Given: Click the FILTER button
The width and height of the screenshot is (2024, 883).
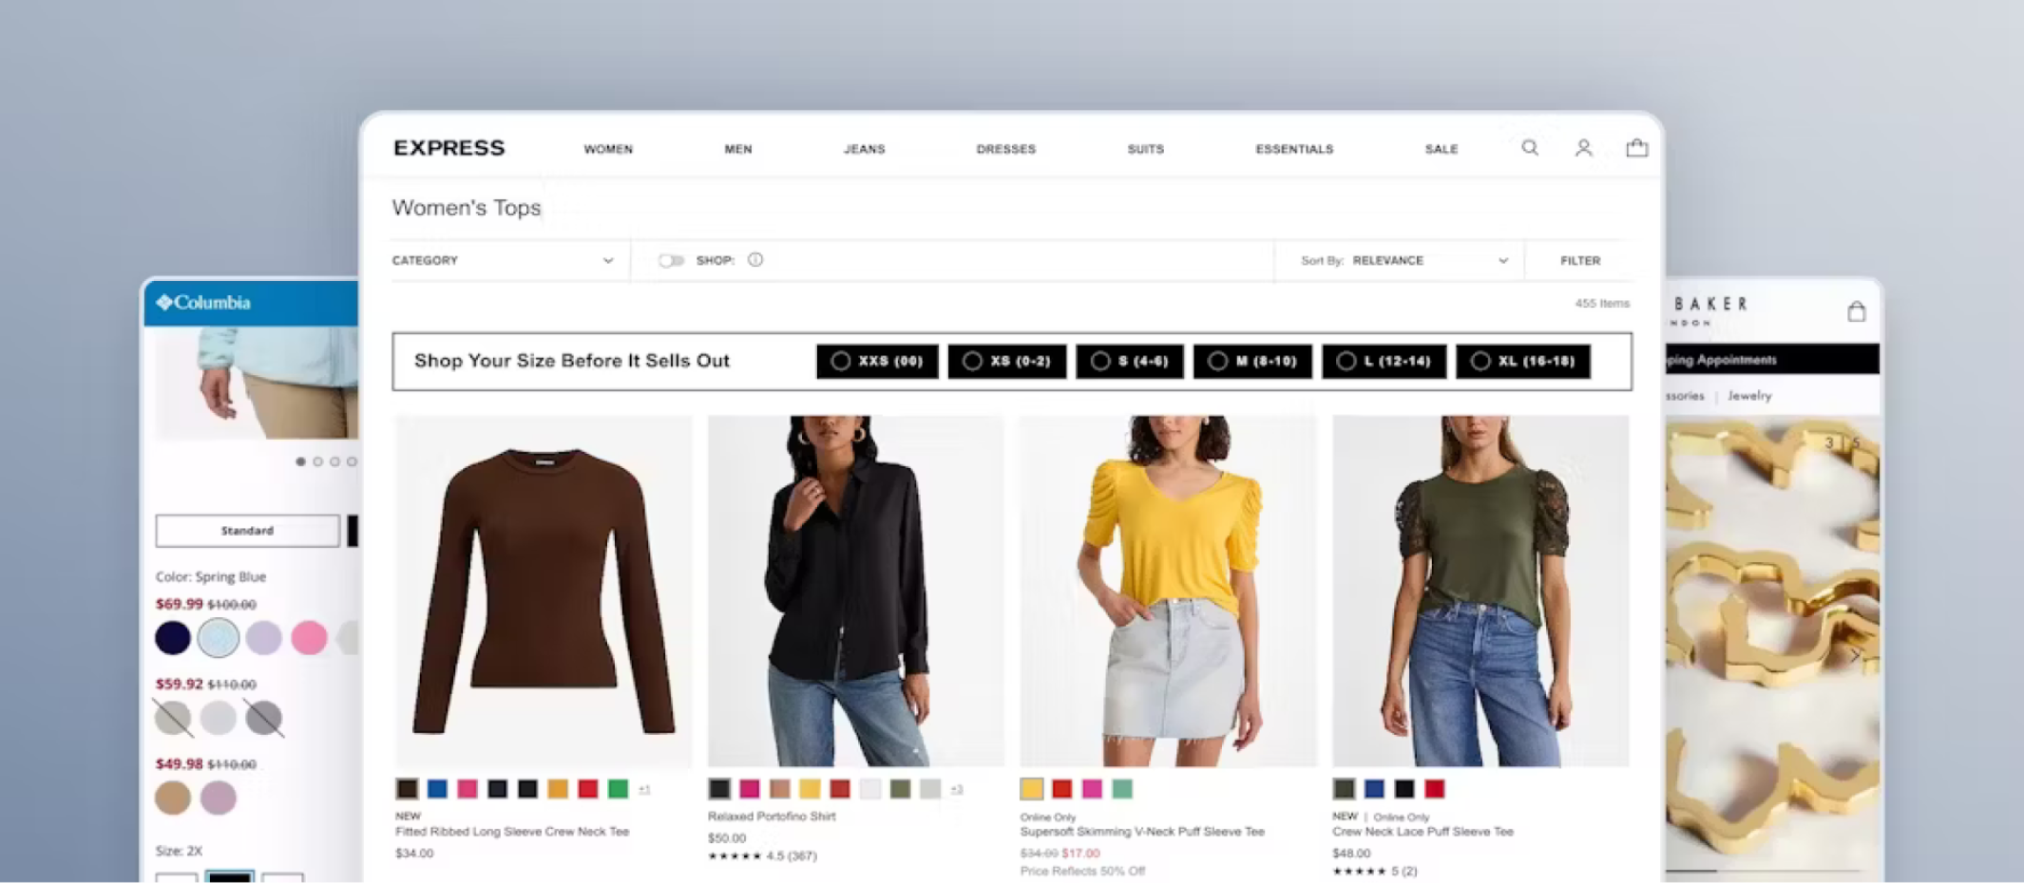Looking at the screenshot, I should pyautogui.click(x=1578, y=259).
